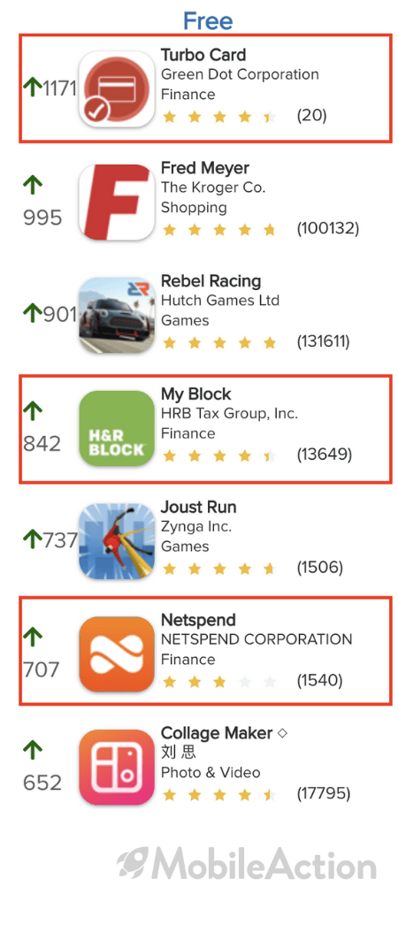398x925 pixels.
Task: Click the Zynga Inc. developer name
Action: coord(196,526)
